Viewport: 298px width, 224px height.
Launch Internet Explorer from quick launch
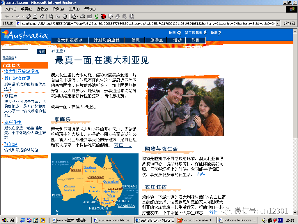(x=22, y=220)
